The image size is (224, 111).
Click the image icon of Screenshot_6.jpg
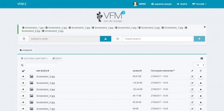[x=32, y=102]
